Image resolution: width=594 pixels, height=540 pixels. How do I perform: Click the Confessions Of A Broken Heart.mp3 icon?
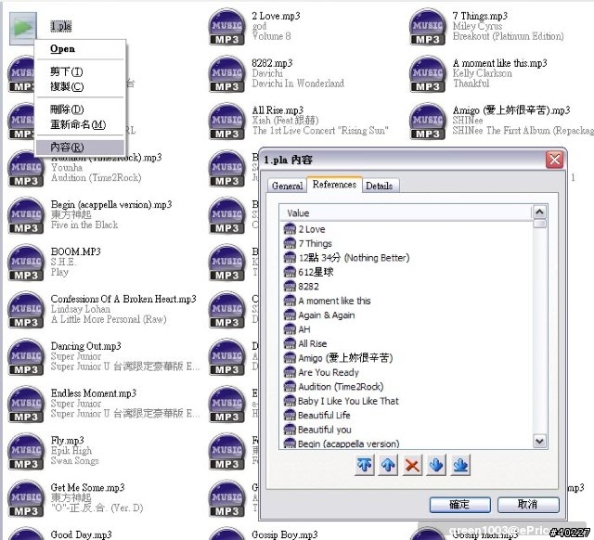pyautogui.click(x=26, y=310)
